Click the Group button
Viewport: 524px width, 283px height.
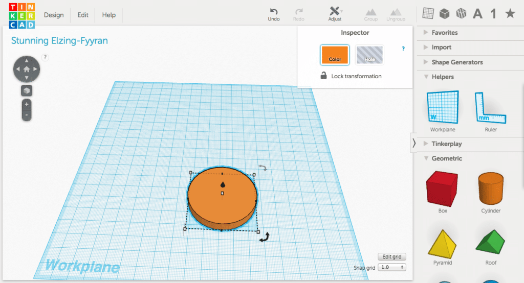(371, 15)
